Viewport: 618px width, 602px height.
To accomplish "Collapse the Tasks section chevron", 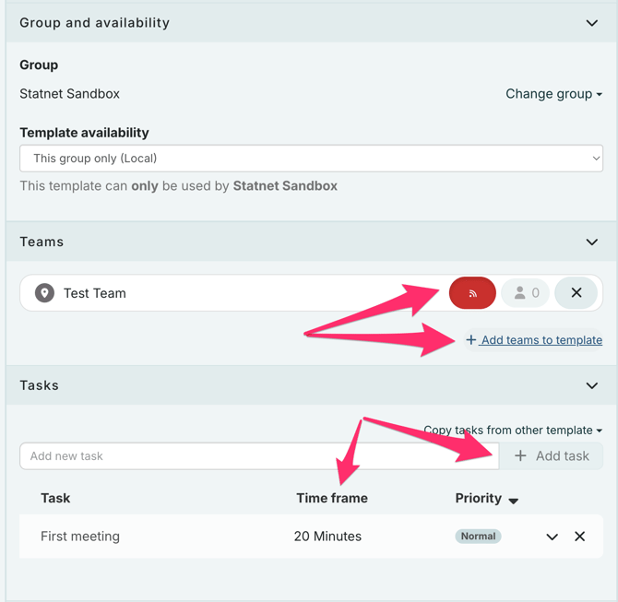I will (x=592, y=386).
